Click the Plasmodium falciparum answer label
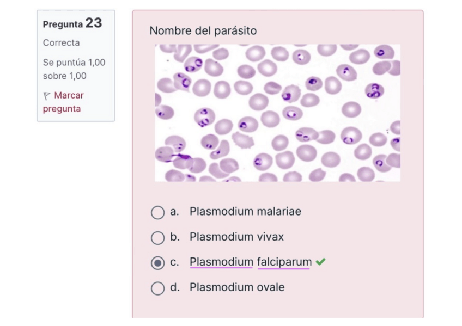This screenshot has height=326, width=462. coord(250,262)
